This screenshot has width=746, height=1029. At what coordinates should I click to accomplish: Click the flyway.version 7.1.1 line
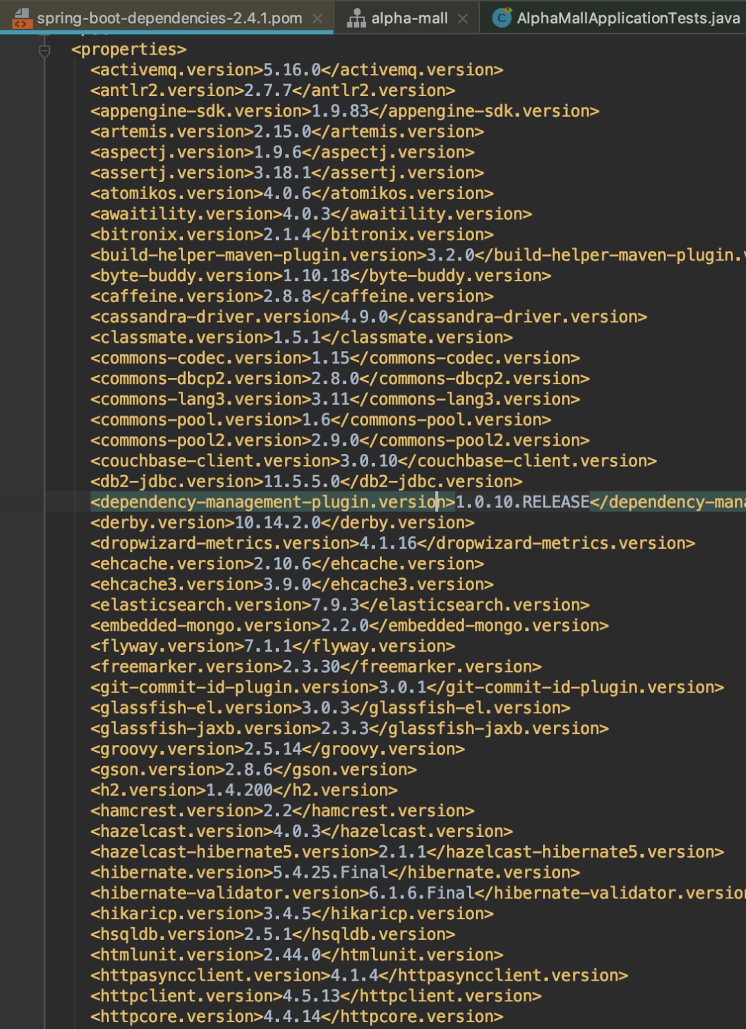pyautogui.click(x=272, y=646)
